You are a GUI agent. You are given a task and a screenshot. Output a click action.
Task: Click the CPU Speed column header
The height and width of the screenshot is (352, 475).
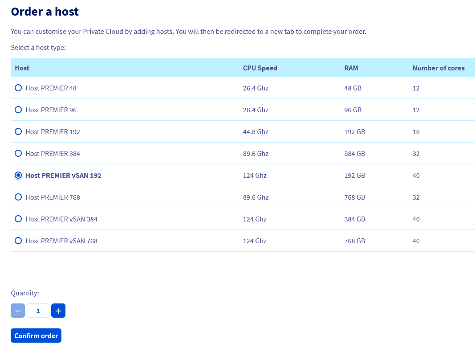coord(260,68)
